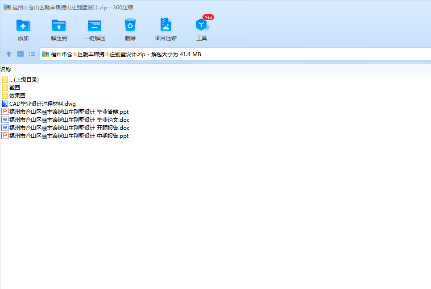Switch to the large icon view mode
This screenshot has height=289, width=431.
tap(21, 54)
